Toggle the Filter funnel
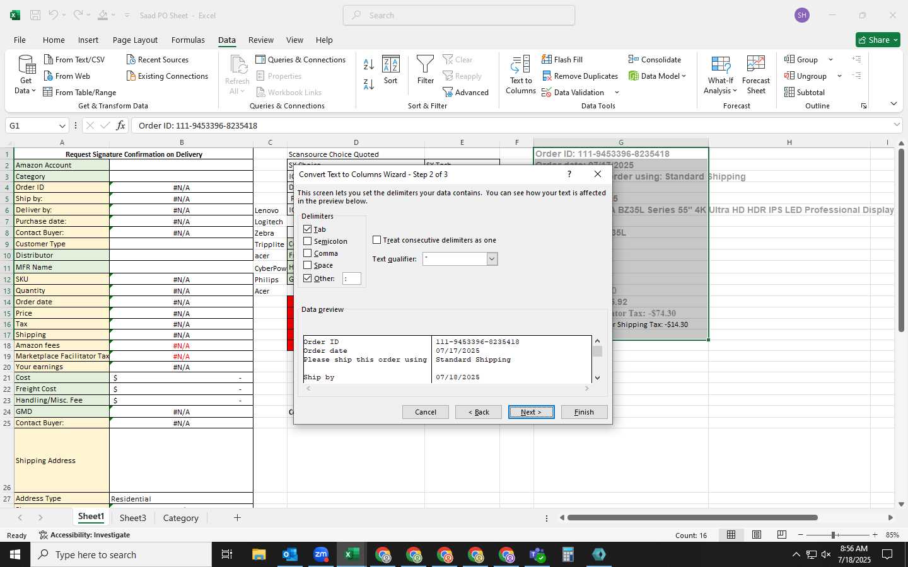 (426, 70)
